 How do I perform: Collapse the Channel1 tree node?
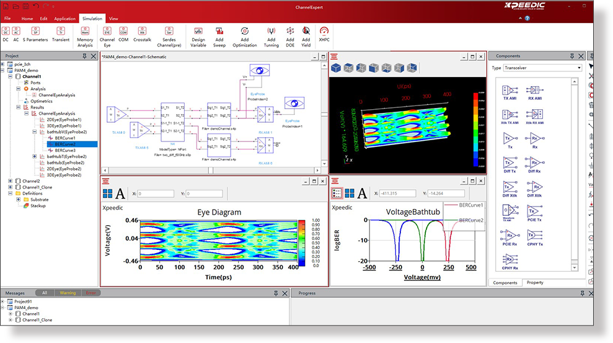(x=10, y=76)
